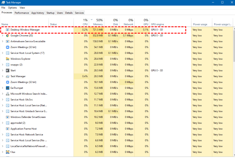Screen dimensions: 235x159
Task: Click the f.lux process icon
Action: (7, 152)
